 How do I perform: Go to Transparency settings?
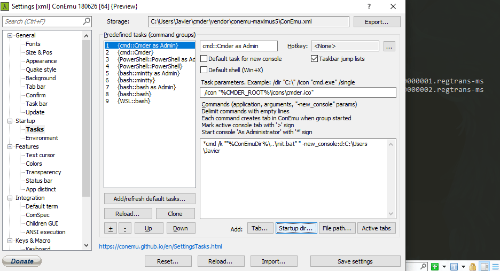43,172
